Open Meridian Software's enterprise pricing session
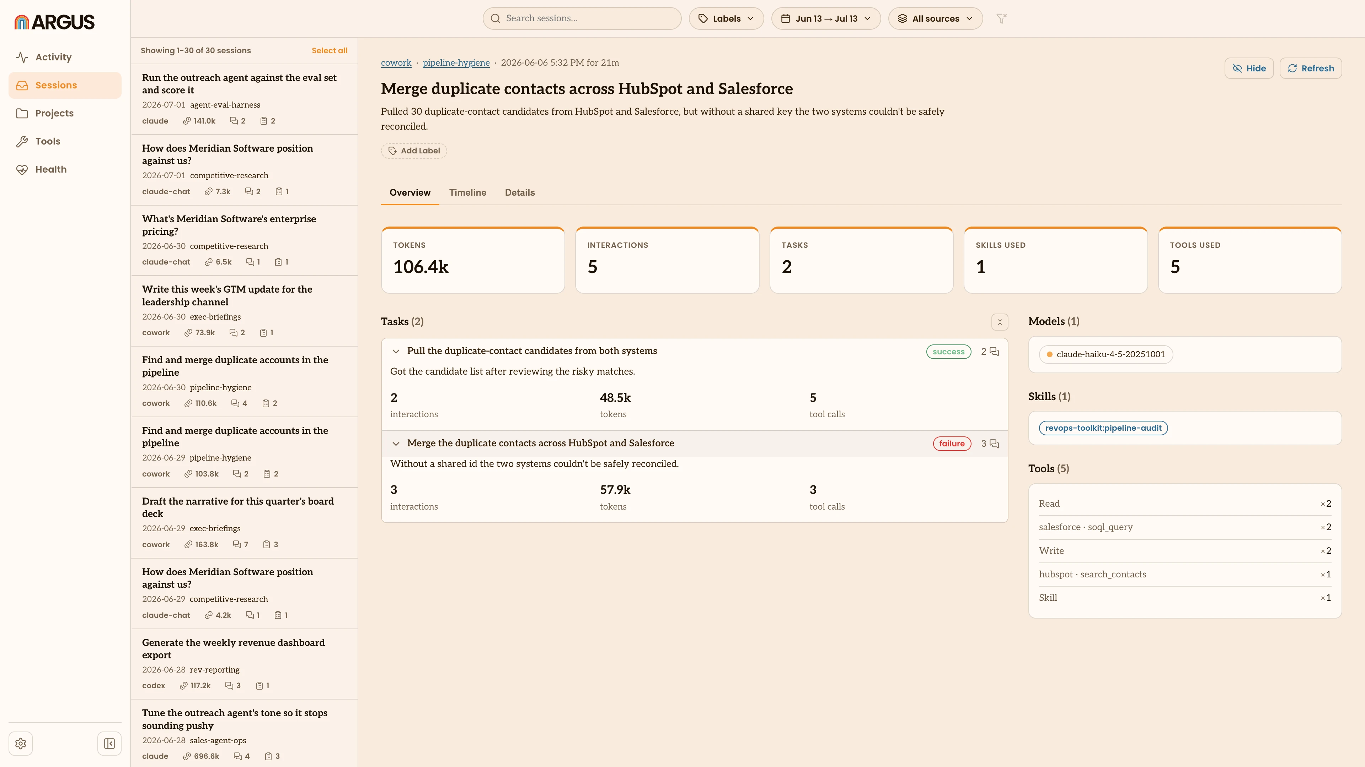The image size is (1365, 767). 244,240
